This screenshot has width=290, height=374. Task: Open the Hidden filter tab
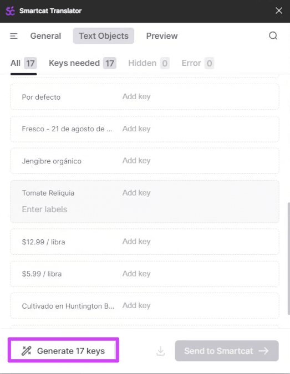(149, 63)
